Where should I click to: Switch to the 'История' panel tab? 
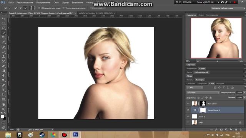coord(220,84)
